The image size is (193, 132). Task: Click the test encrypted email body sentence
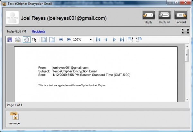tap(72, 85)
